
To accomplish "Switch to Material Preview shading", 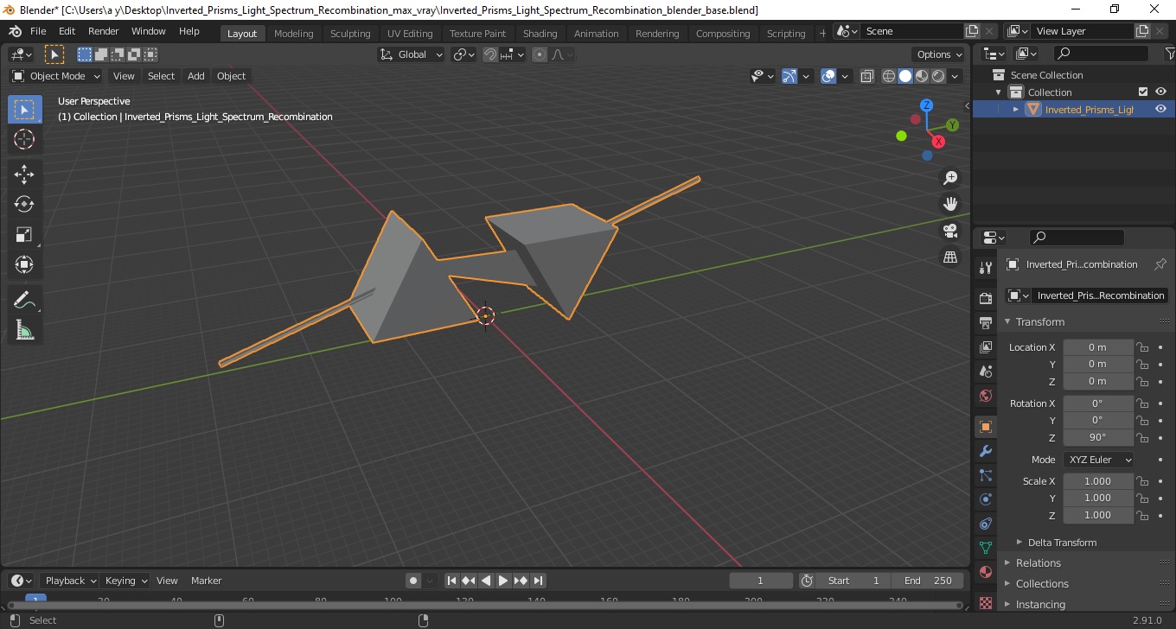I will pos(922,76).
